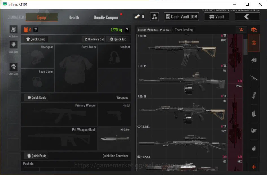Image resolution: width=267 pixels, height=175 pixels.
Task: Close the Infinix X1101 window
Action: point(260,4)
